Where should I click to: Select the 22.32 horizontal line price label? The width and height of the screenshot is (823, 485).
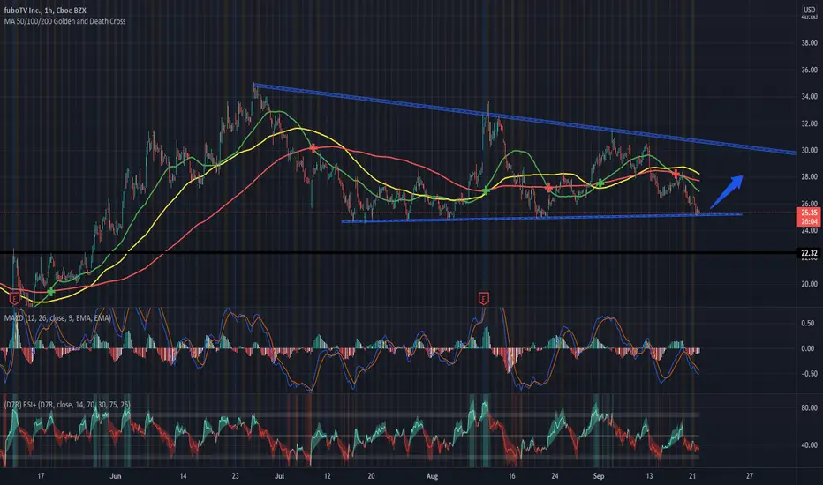click(809, 253)
